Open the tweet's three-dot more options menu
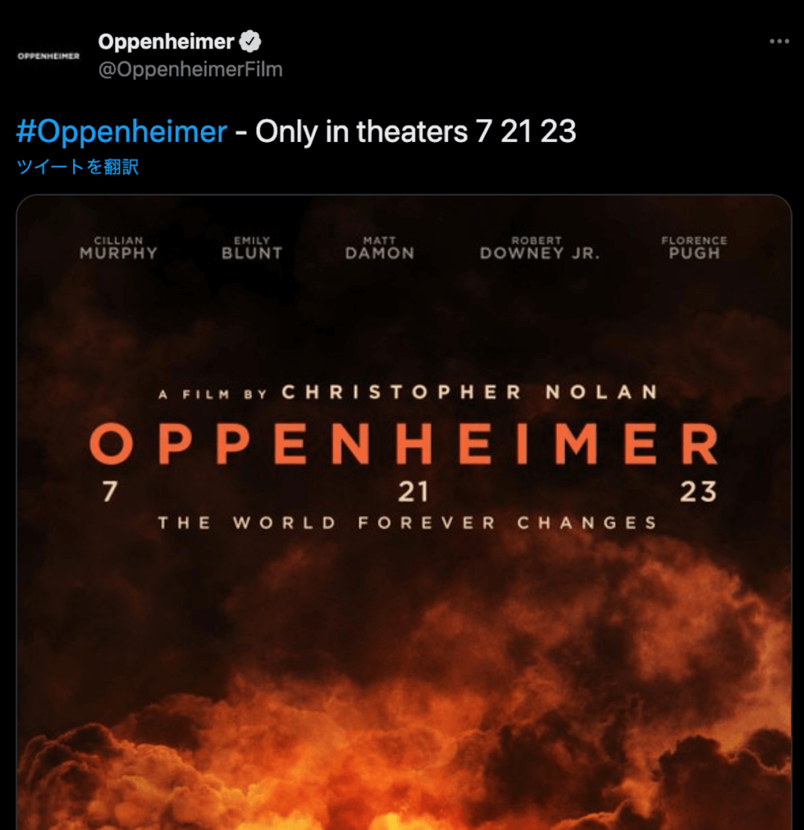This screenshot has width=804, height=830. pos(779,42)
